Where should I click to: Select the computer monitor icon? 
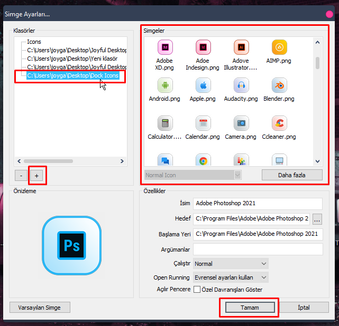tap(279, 160)
